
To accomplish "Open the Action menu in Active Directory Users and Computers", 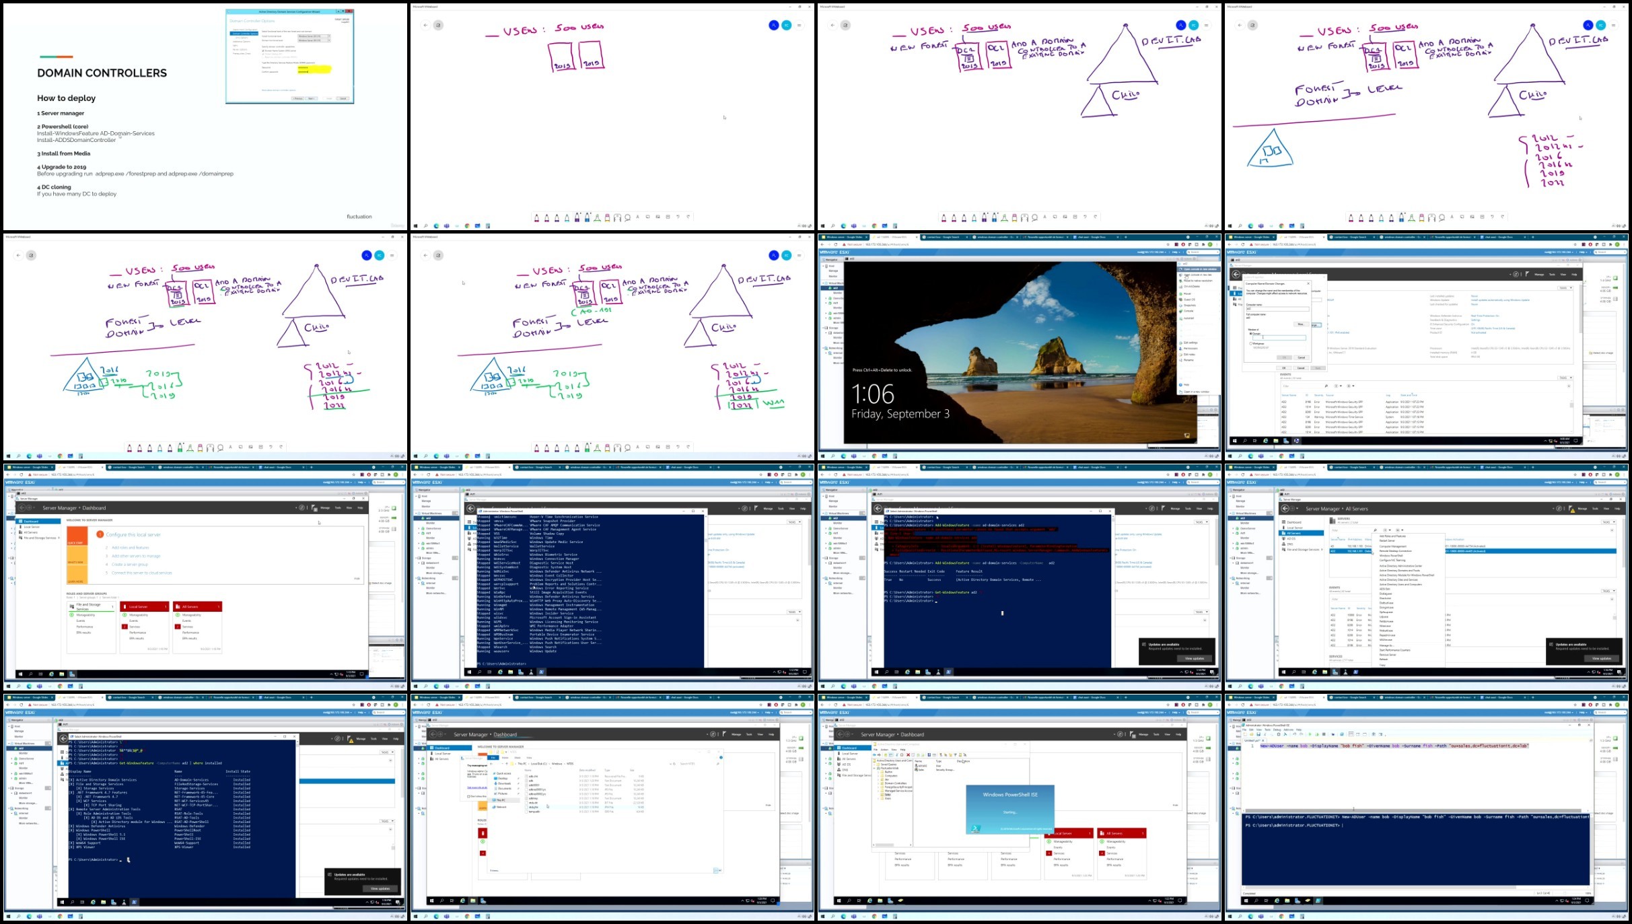I will [885, 749].
